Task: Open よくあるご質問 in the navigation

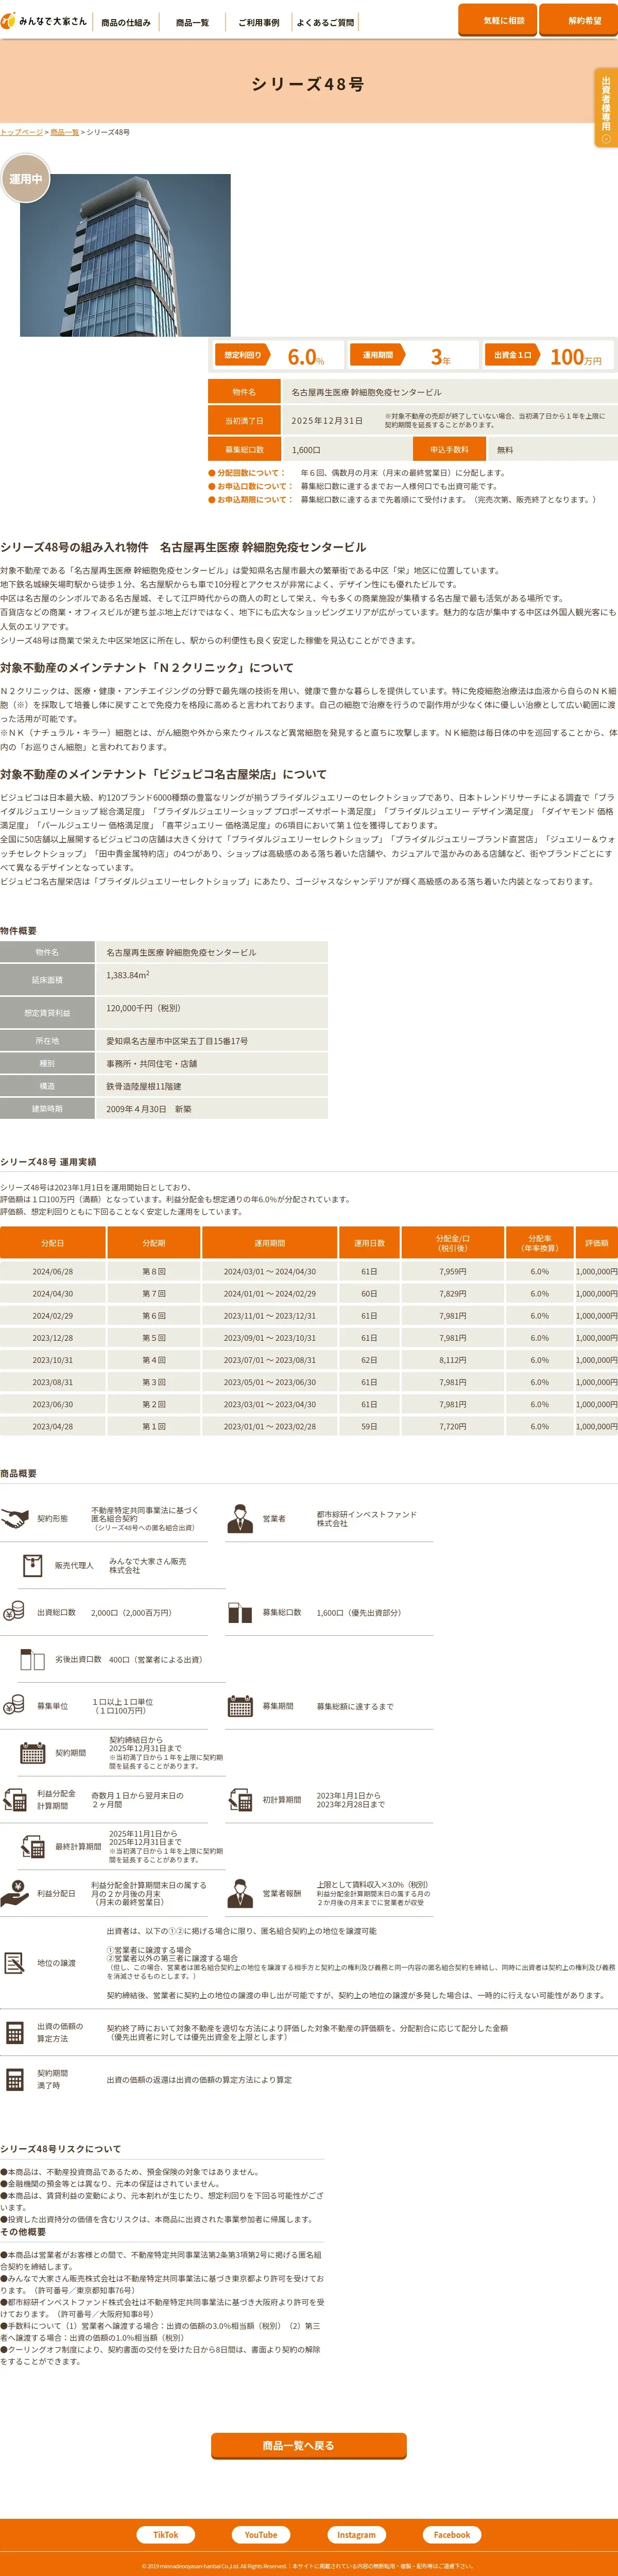Action: coord(325,22)
